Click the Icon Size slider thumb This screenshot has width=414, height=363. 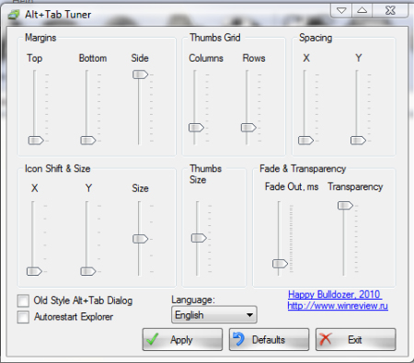[x=140, y=239]
